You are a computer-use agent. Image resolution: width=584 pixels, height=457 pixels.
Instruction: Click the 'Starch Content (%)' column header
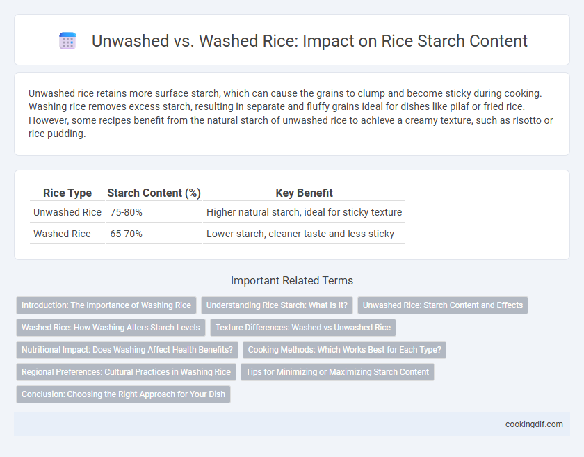154,193
